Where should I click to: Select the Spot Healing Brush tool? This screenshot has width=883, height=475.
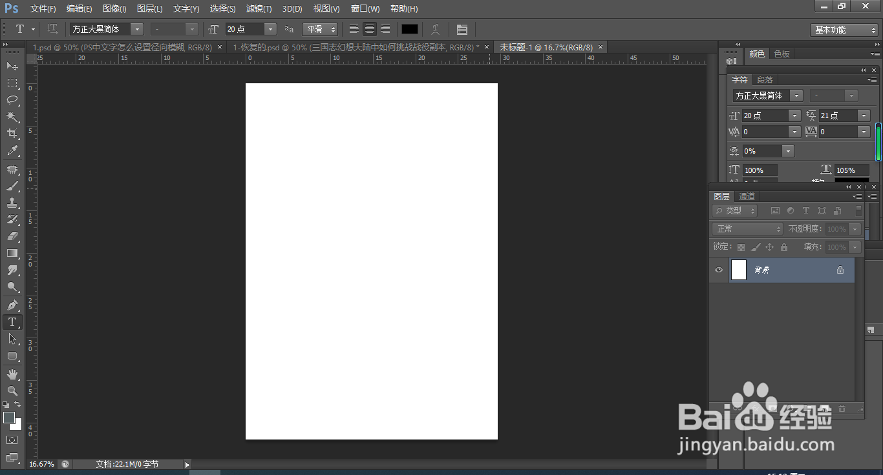coord(12,169)
